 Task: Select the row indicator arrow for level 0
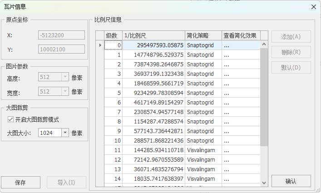click(x=100, y=45)
